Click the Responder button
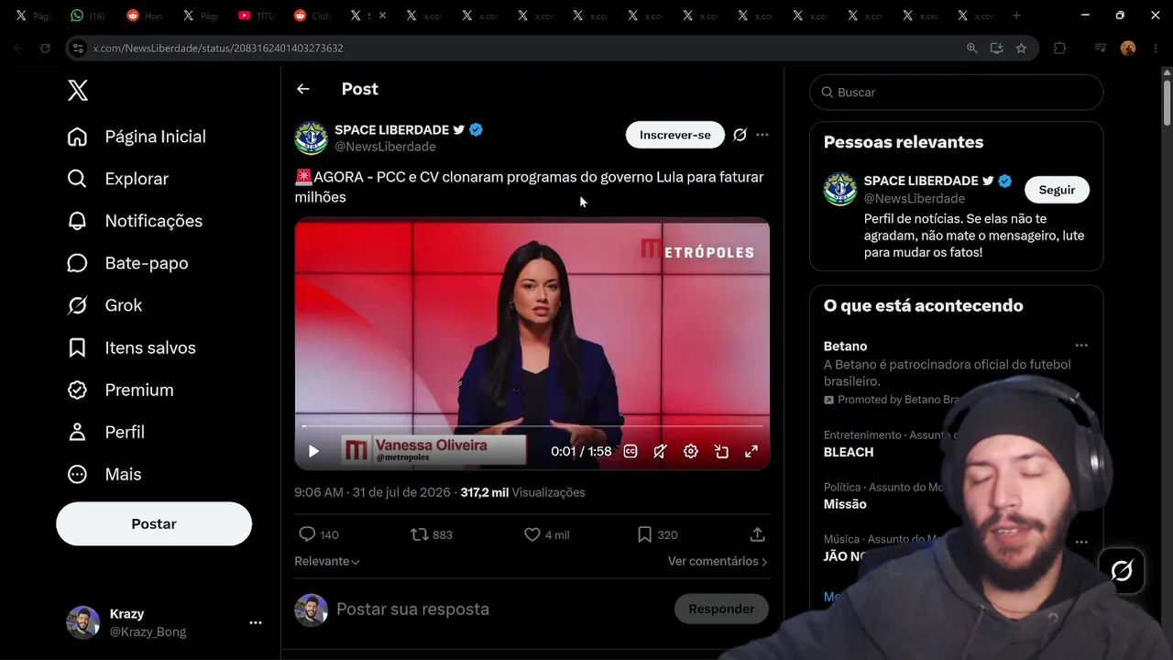 click(x=721, y=609)
